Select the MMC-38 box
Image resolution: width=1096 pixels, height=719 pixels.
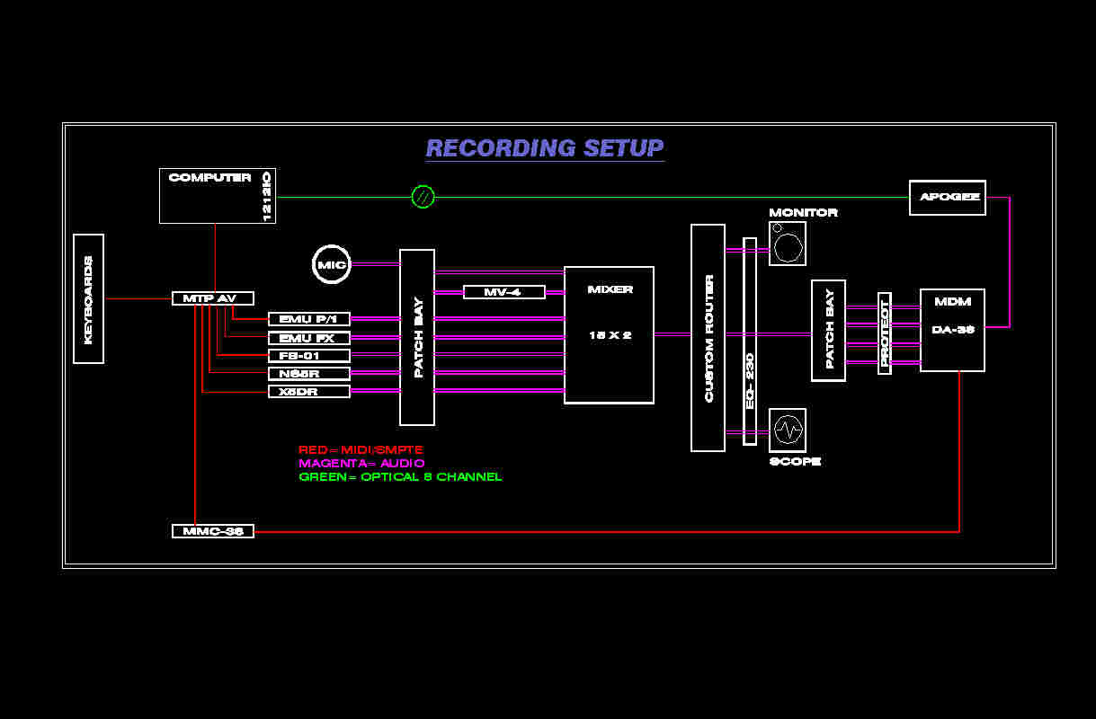213,531
